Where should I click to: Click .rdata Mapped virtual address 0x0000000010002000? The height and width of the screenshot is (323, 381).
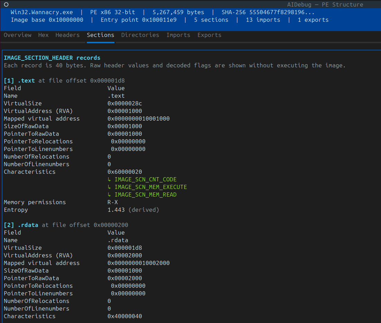click(139, 263)
